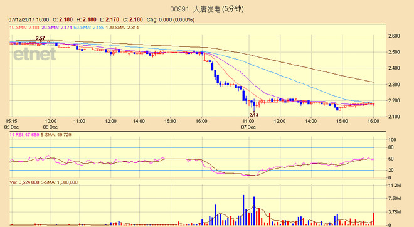
Task: Click the 11:00 label above 07 Dec
Action: [248, 121]
